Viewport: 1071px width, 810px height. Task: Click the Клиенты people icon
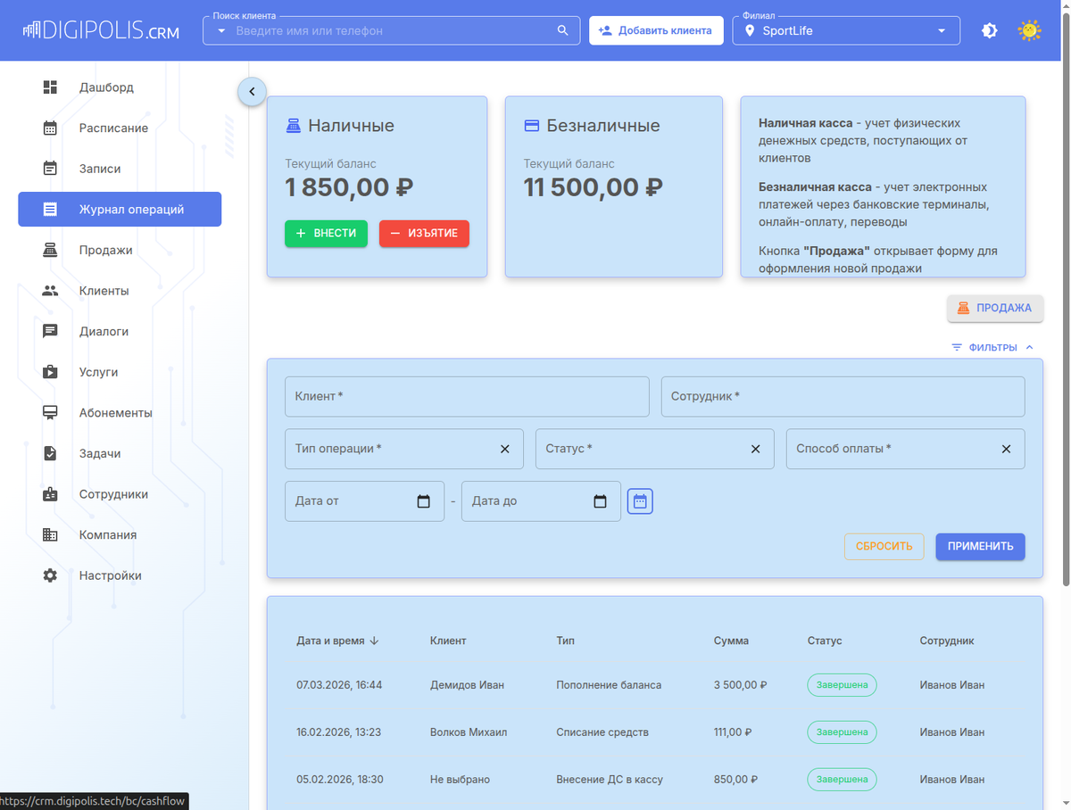[x=50, y=291]
